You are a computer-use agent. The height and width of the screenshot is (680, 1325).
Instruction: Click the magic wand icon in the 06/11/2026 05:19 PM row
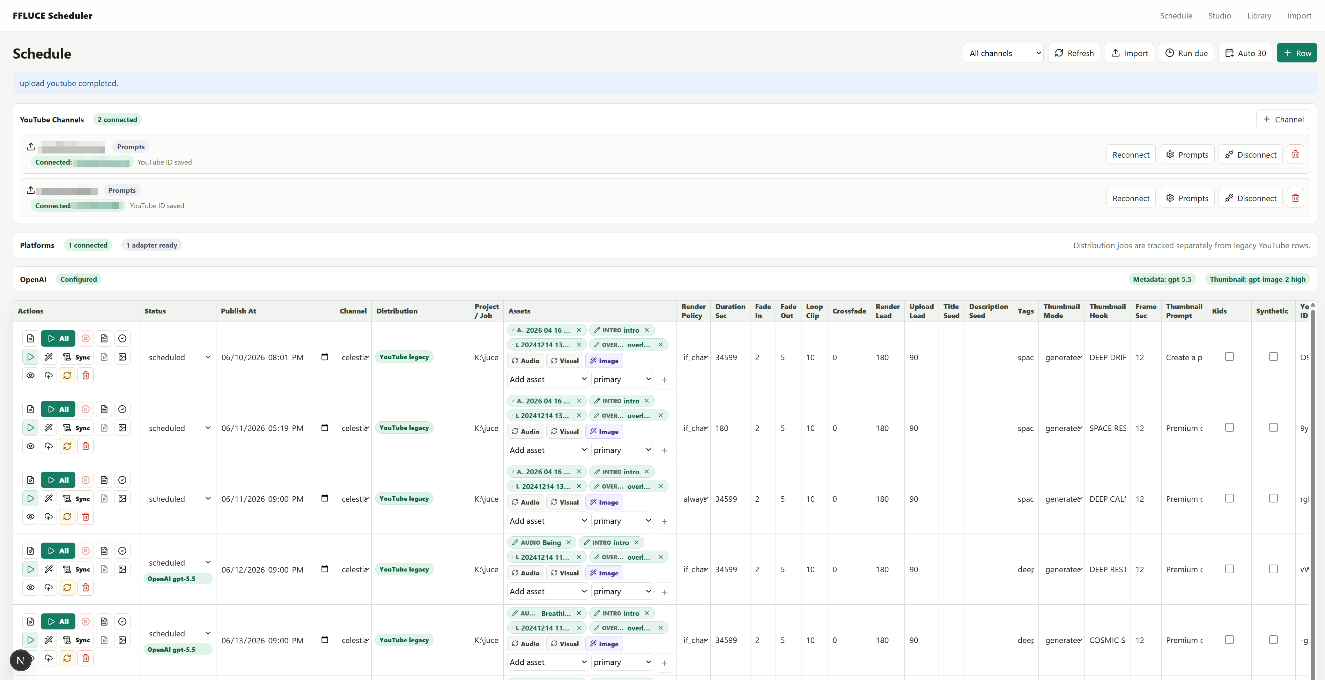coord(49,428)
